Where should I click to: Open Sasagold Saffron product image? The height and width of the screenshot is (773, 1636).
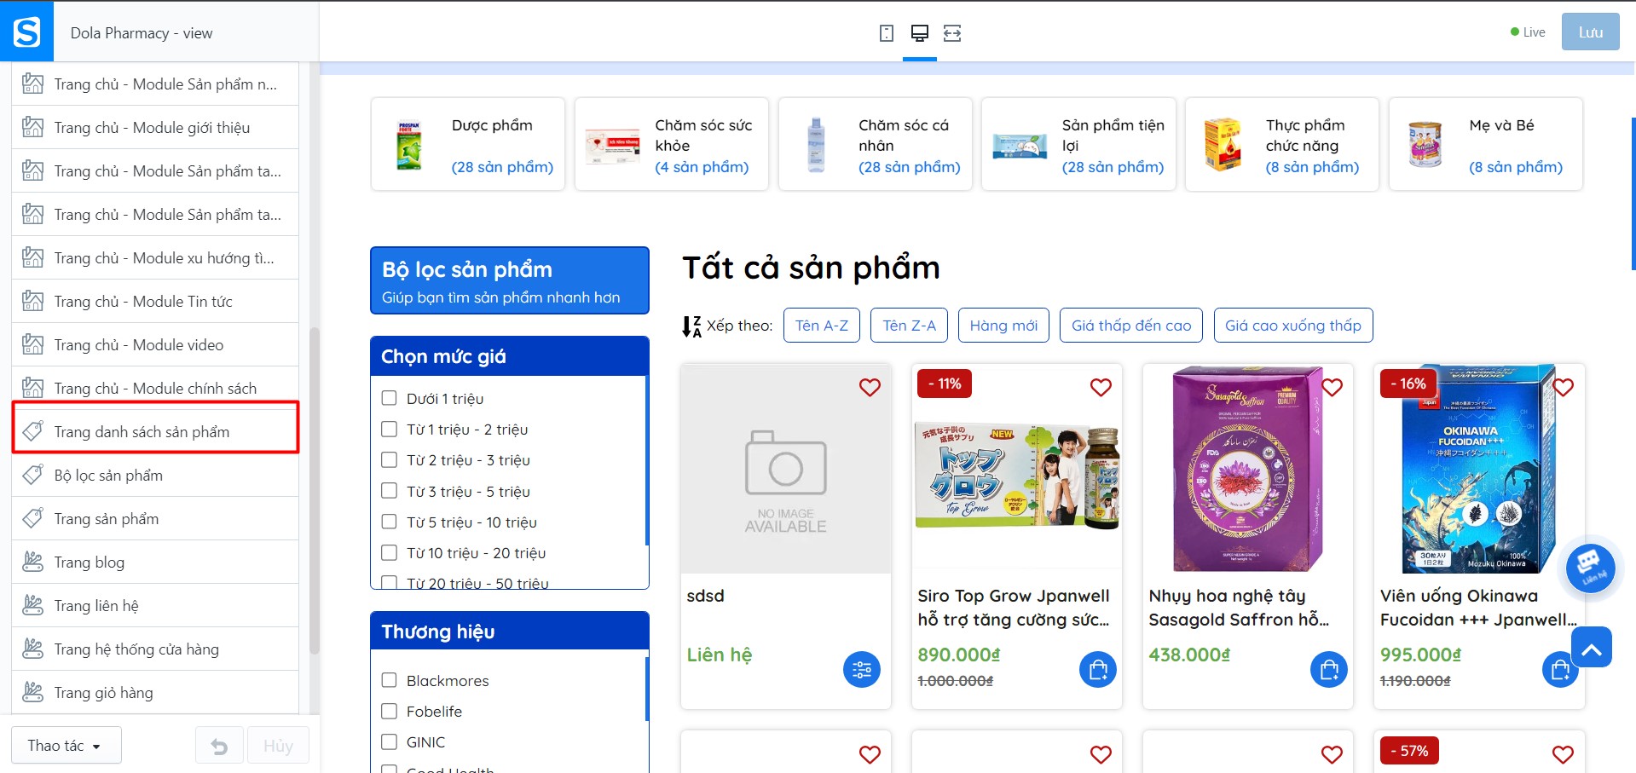(x=1248, y=469)
